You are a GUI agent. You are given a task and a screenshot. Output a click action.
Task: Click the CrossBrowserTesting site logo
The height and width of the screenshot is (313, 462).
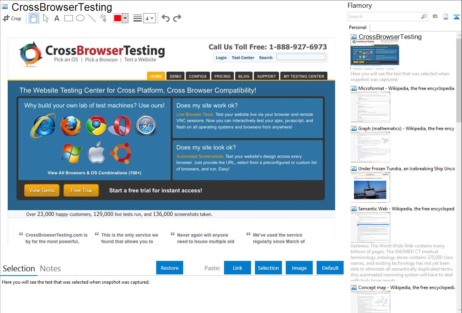(92, 54)
